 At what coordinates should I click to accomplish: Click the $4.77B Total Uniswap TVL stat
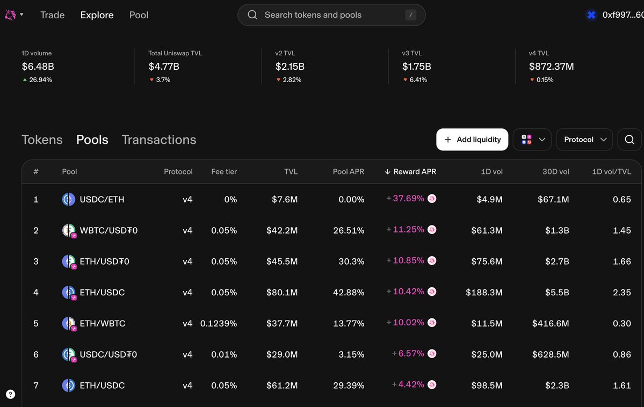[x=164, y=67]
